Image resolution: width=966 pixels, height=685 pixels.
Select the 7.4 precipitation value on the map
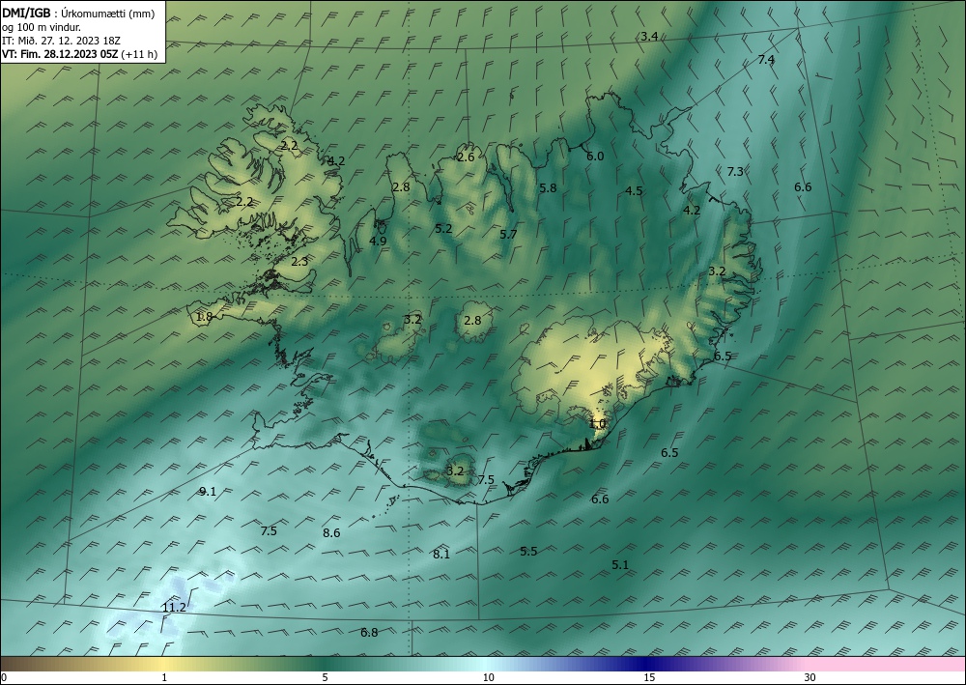pos(766,60)
